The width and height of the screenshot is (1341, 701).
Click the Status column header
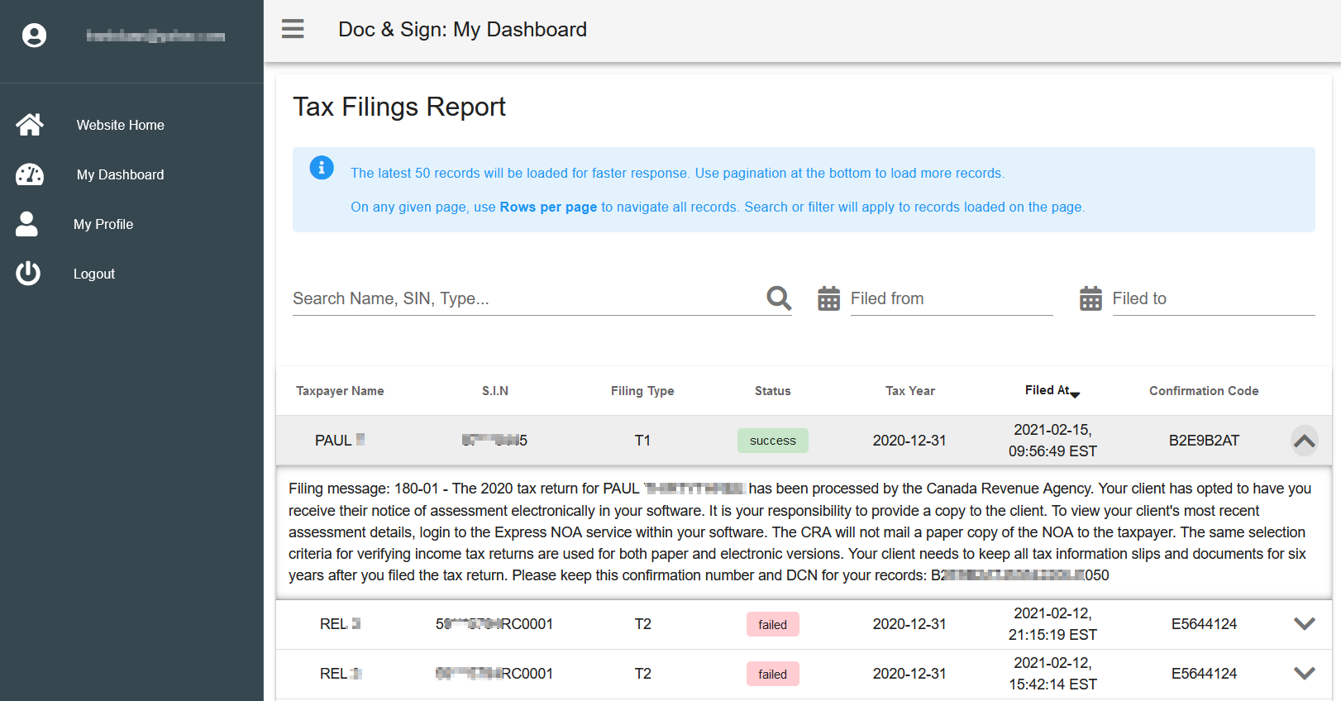coord(772,391)
